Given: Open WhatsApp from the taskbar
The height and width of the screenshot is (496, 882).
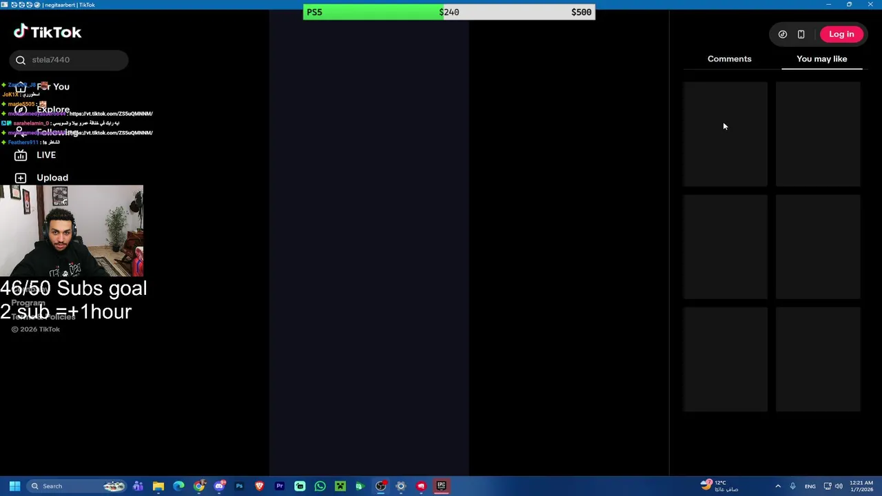Looking at the screenshot, I should [x=320, y=486].
